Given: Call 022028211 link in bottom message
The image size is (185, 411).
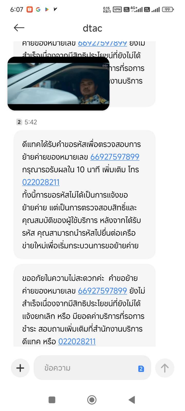Looking at the screenshot, I should coord(77,341).
